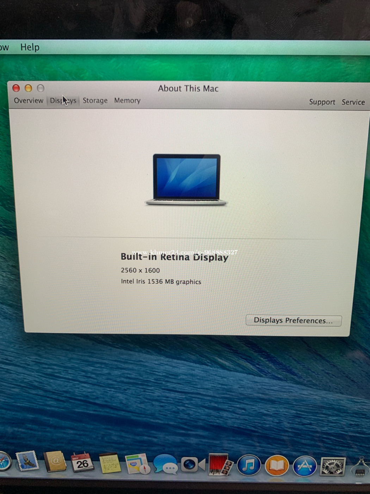Click the 2560 x 1600 resolution text

140,270
